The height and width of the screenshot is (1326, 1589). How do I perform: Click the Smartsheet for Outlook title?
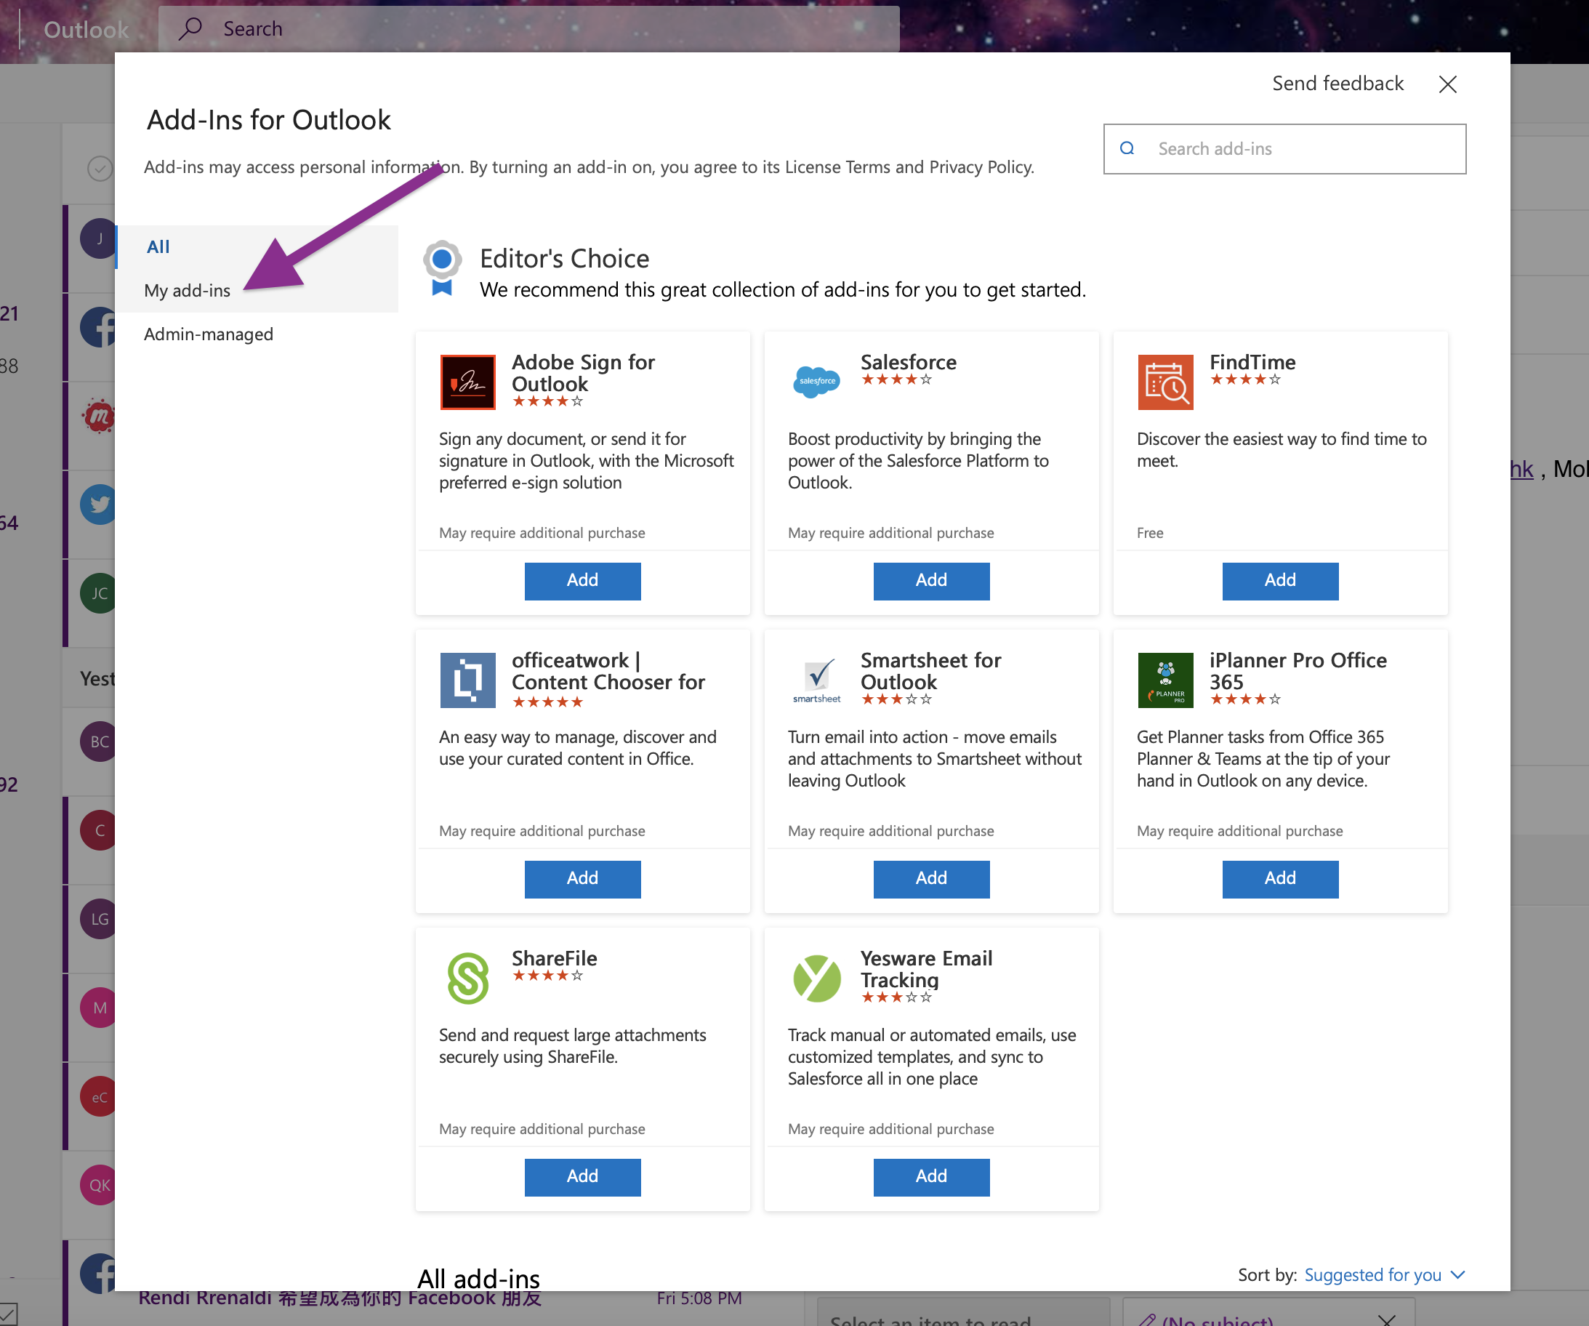tap(930, 671)
